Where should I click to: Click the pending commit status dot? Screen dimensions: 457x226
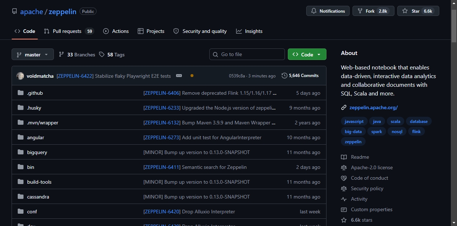tap(192, 76)
